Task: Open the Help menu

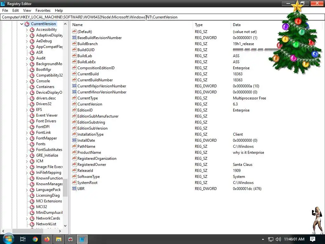Action: [59, 10]
